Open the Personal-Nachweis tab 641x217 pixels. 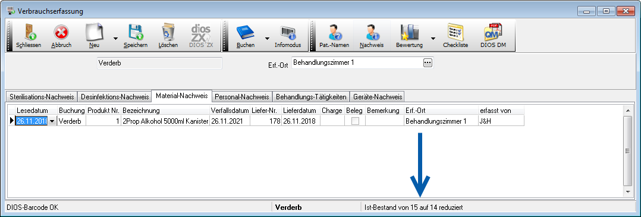[242, 97]
